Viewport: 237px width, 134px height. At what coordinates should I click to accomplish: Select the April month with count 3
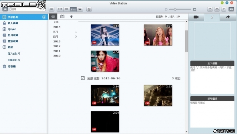(x=65, y=37)
